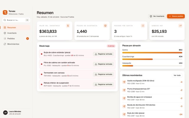Click the Piezas por almacén heading

(131, 45)
